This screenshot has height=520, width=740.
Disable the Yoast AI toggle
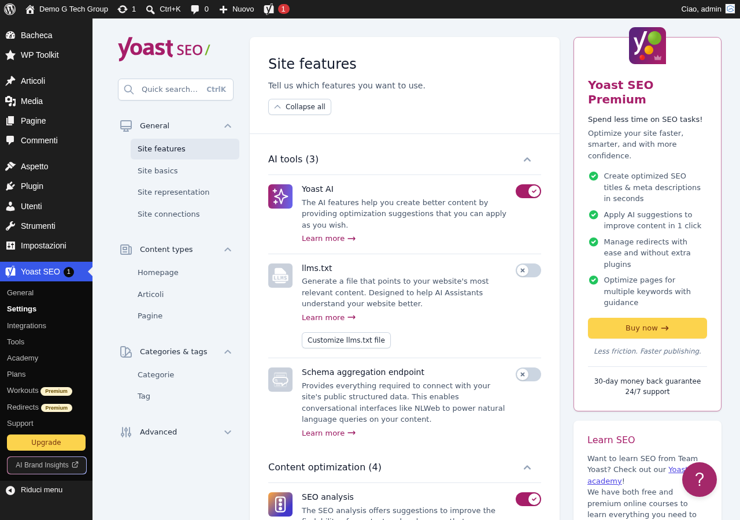(528, 191)
